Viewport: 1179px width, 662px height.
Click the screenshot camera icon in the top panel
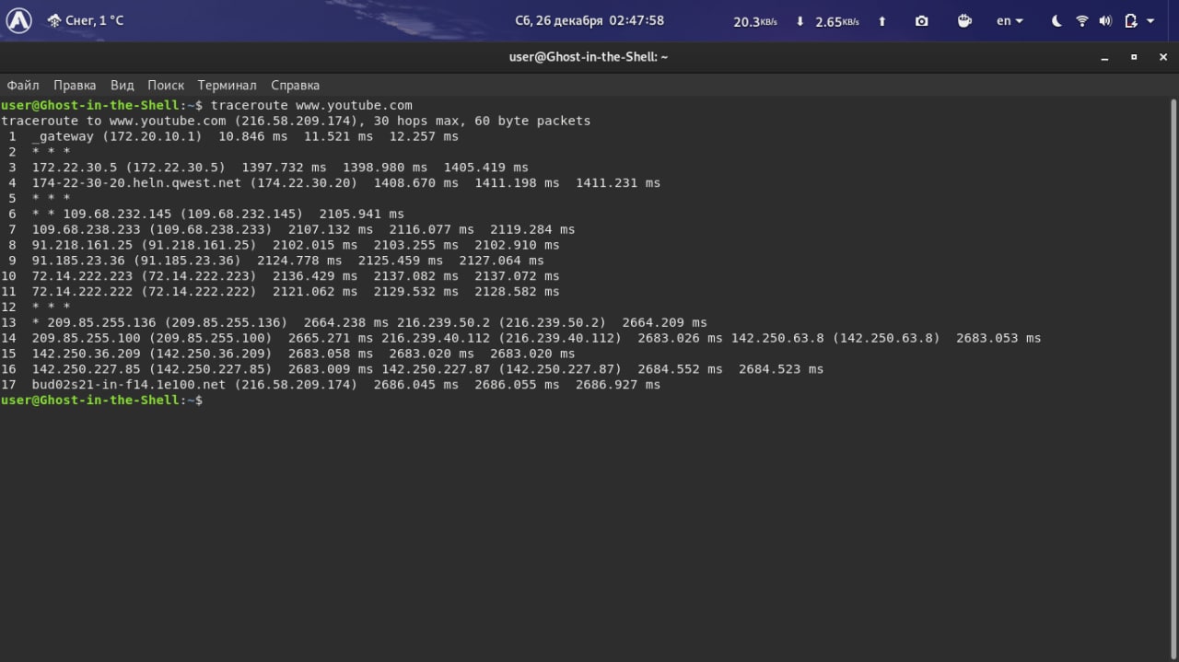click(921, 21)
